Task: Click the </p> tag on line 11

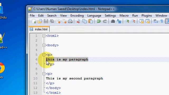Action: tap(50, 83)
